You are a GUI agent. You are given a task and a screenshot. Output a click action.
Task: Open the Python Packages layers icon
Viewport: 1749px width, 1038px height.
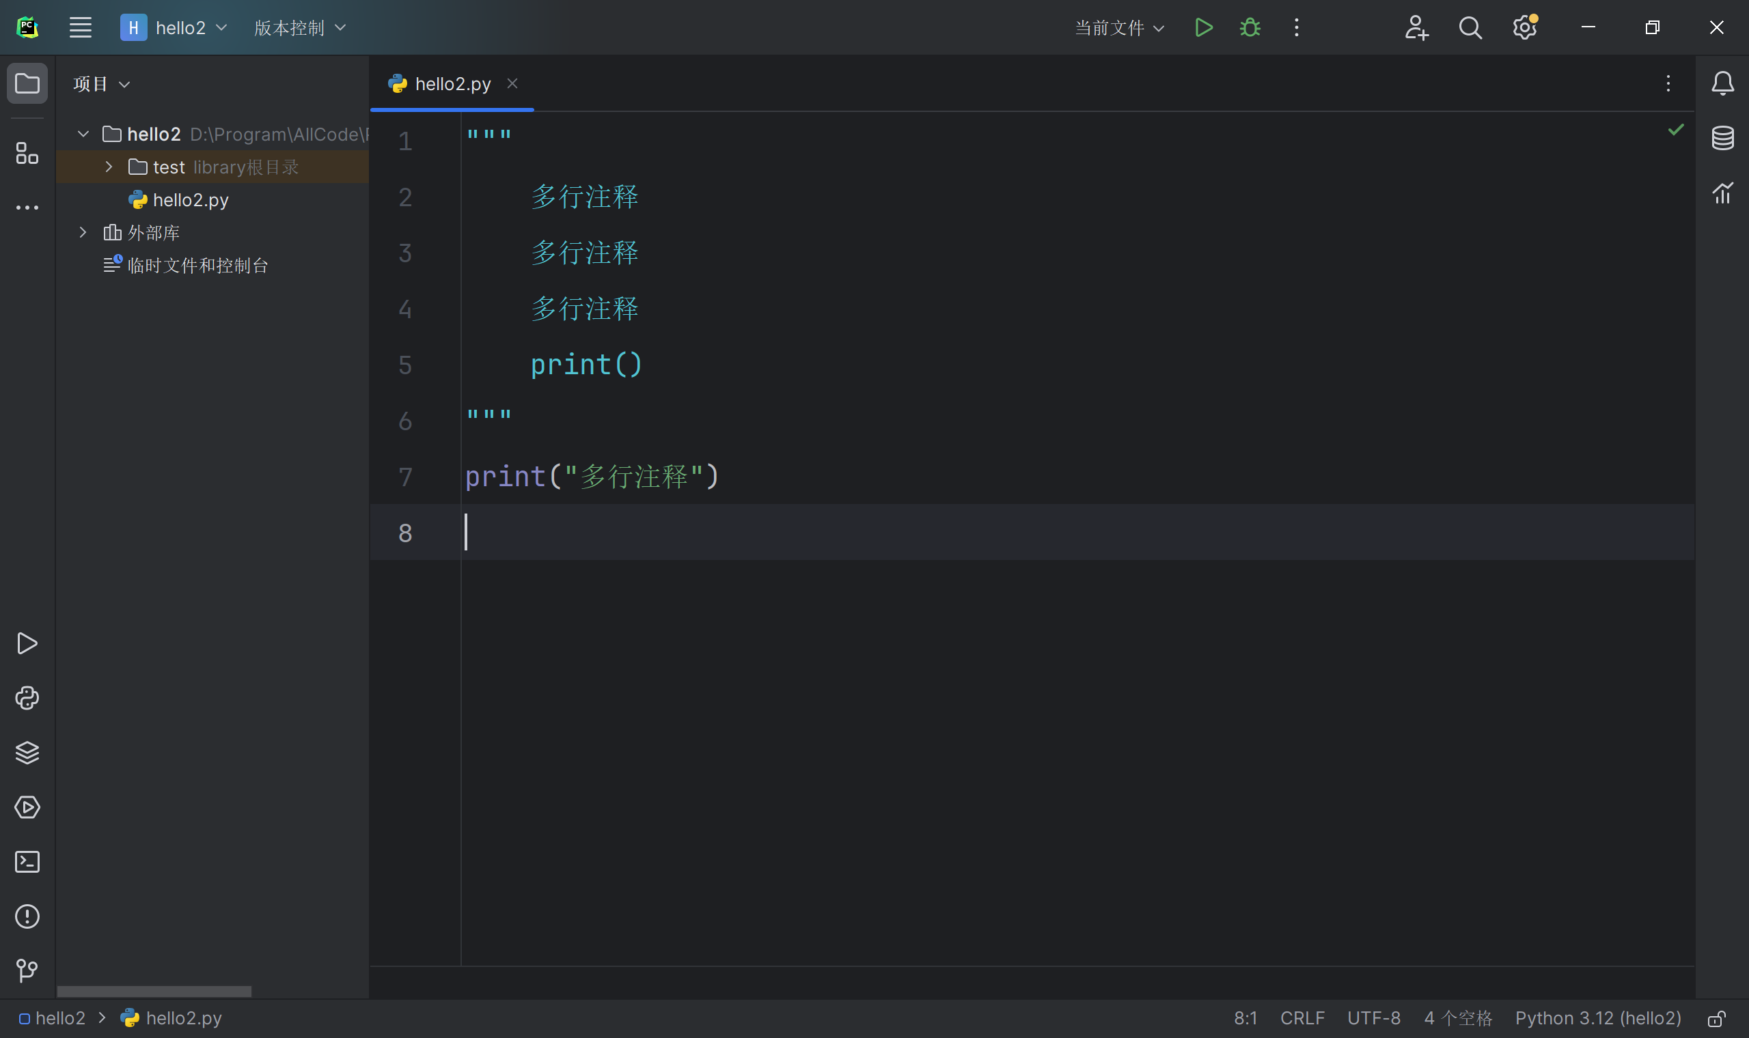27,753
